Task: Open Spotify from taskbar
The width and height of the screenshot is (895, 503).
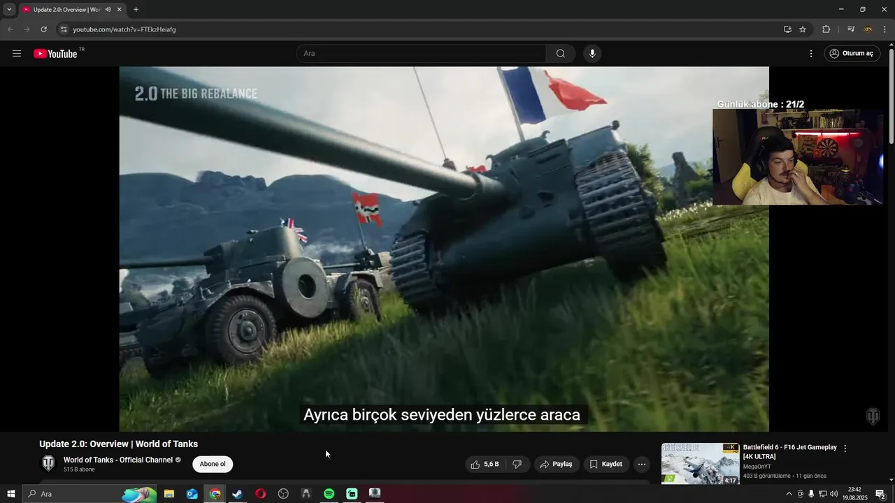Action: tap(329, 494)
